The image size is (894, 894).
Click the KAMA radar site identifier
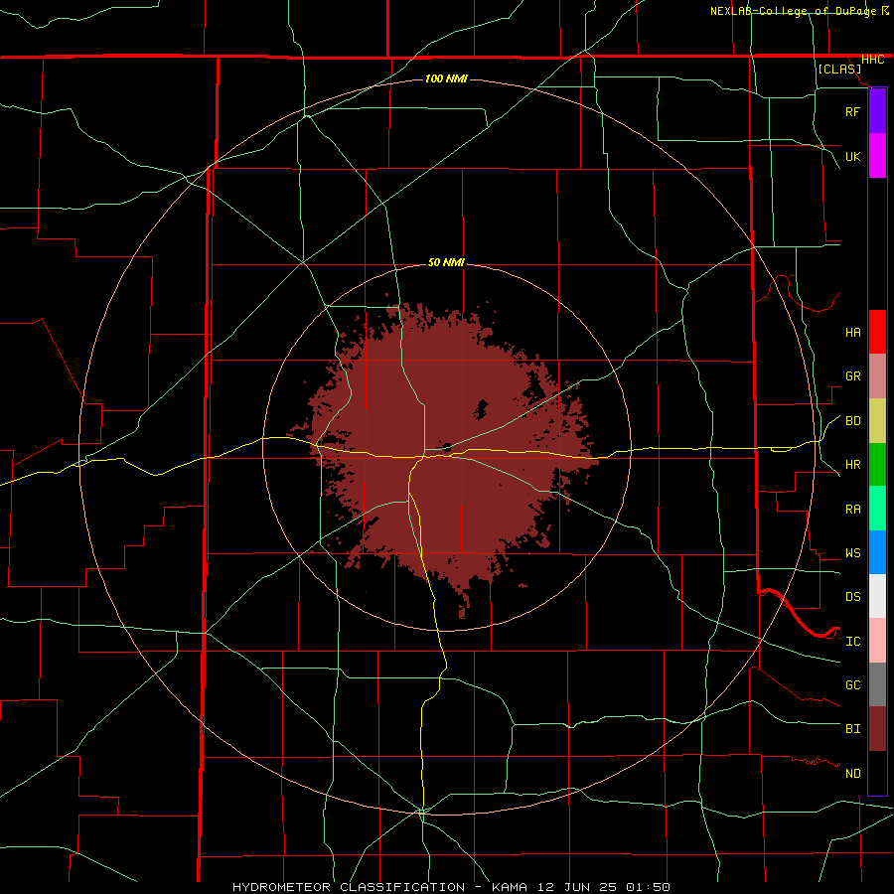pyautogui.click(x=510, y=887)
